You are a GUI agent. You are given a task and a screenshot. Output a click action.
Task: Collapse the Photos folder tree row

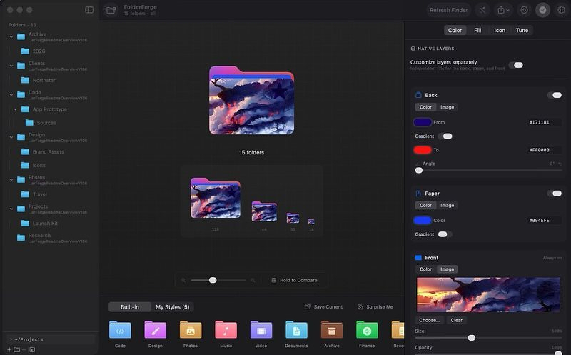[11, 180]
